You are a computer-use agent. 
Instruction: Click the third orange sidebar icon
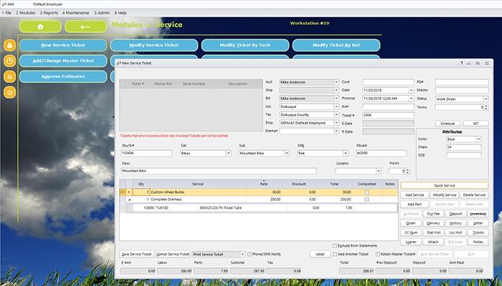(9, 77)
